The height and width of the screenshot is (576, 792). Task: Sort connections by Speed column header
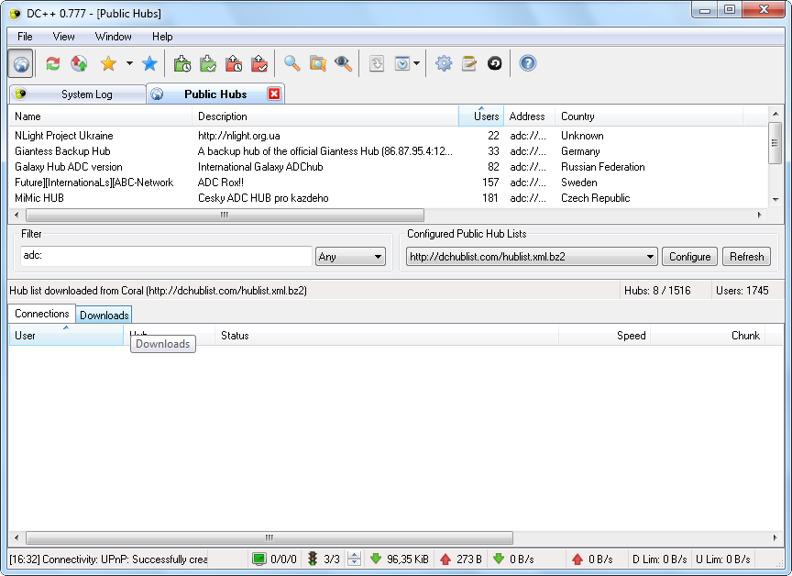tap(604, 336)
